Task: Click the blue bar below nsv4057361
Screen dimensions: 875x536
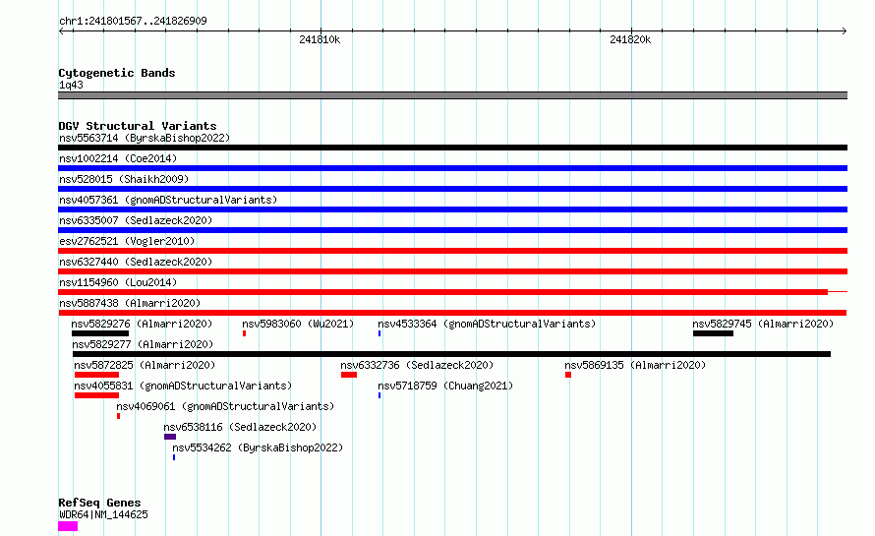Action: click(452, 209)
